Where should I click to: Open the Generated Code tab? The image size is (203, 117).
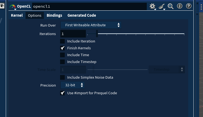click(x=82, y=16)
